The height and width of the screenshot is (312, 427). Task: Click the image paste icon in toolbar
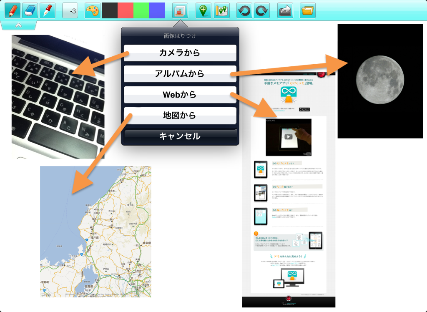coord(180,10)
